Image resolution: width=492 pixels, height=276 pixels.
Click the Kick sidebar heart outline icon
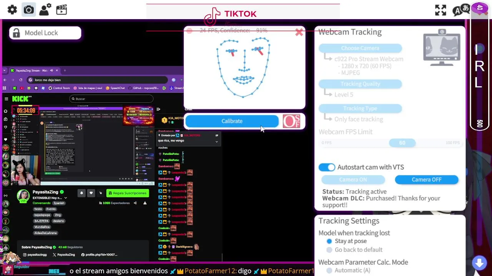tap(5, 127)
